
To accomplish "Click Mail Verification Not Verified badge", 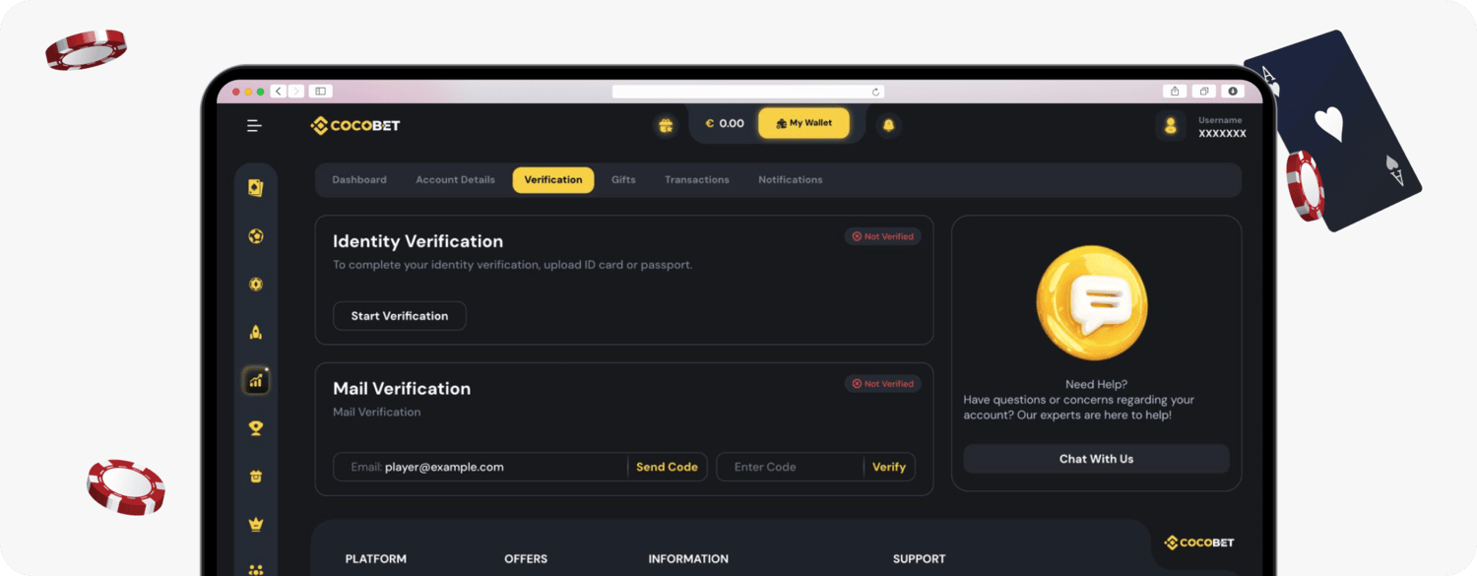I will pyautogui.click(x=883, y=384).
